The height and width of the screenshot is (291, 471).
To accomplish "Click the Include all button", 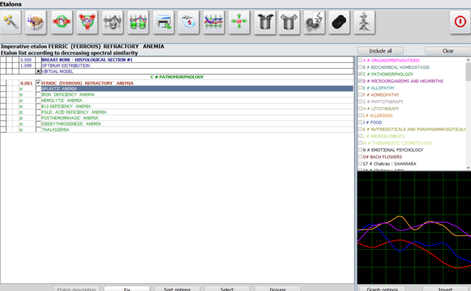I will tap(380, 51).
